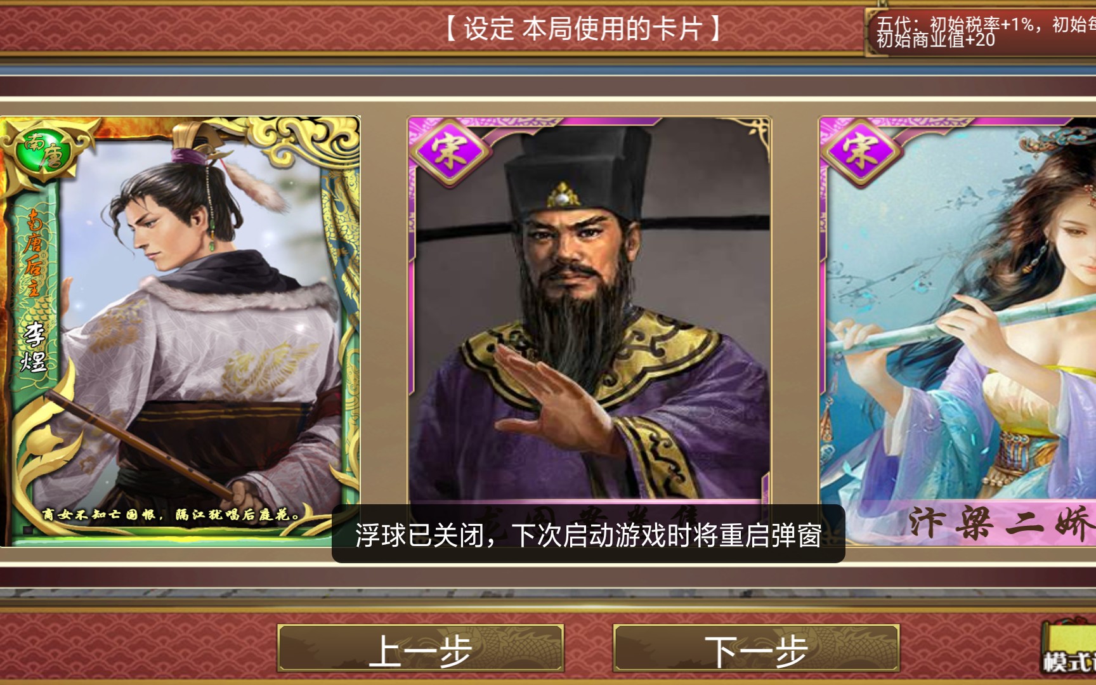Image resolution: width=1096 pixels, height=685 pixels.
Task: Dismiss the 浮球已关闭 toast message
Action: click(x=588, y=534)
